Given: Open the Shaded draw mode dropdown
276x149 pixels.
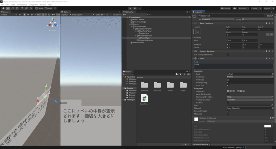Looking at the screenshot, I should click(x=9, y=14).
